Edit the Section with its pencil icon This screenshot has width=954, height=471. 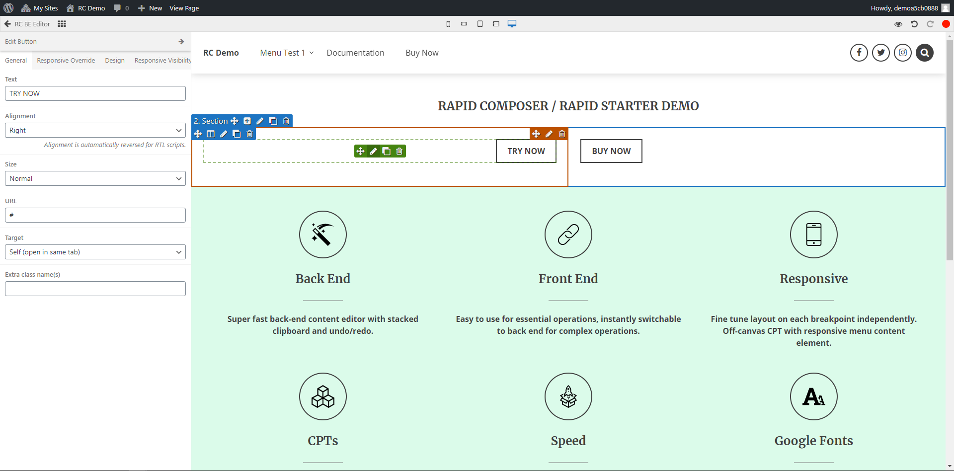click(260, 121)
